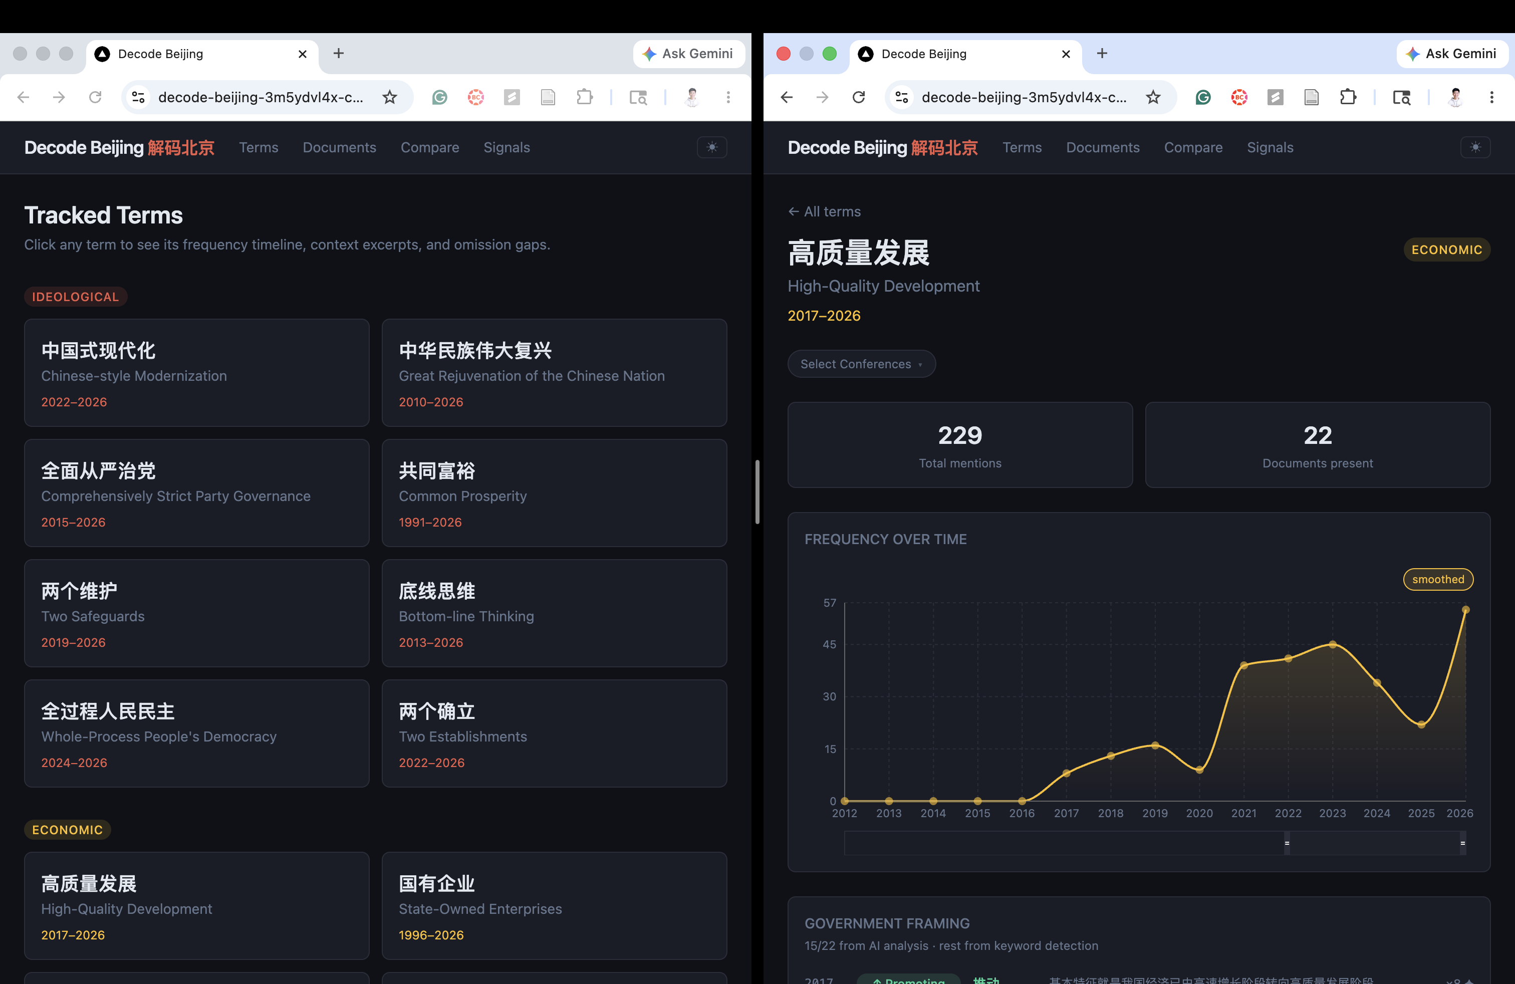Screen dimensions: 1515x984
Task: Open Terms nav link in right window
Action: [x=1022, y=147]
